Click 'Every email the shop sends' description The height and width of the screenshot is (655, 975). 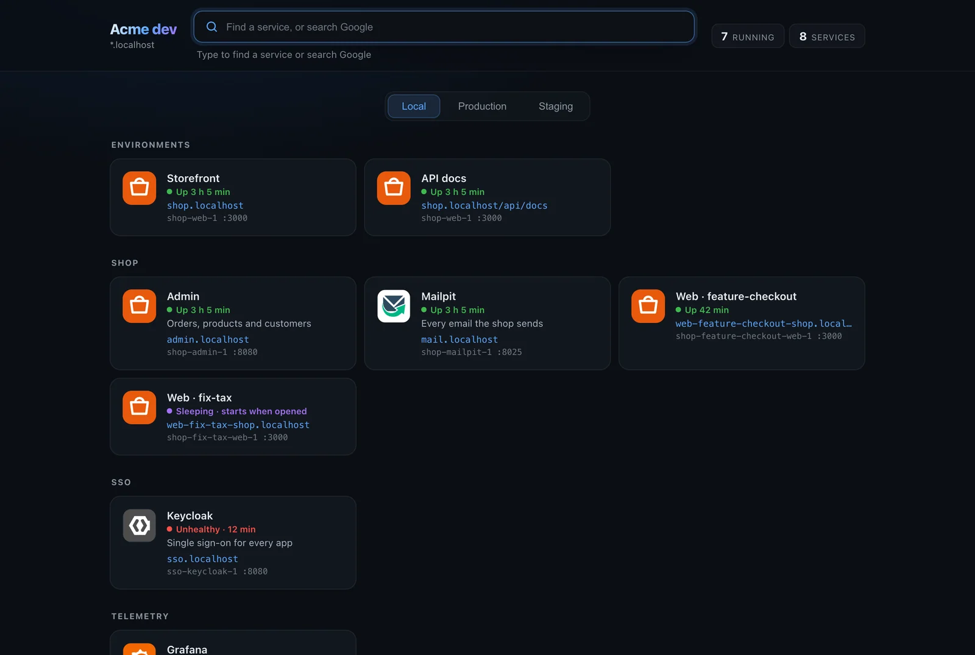pyautogui.click(x=482, y=324)
